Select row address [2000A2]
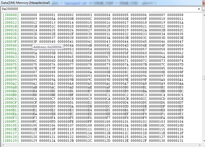The width and height of the screenshot is (205, 147). pyautogui.click(x=11, y=83)
